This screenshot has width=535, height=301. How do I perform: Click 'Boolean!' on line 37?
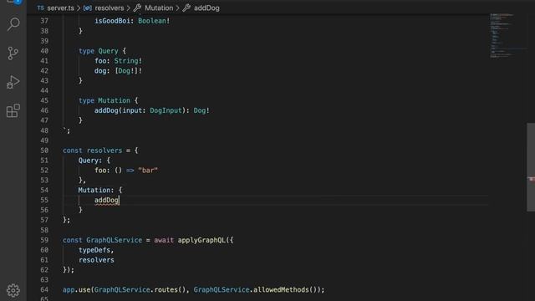(154, 21)
